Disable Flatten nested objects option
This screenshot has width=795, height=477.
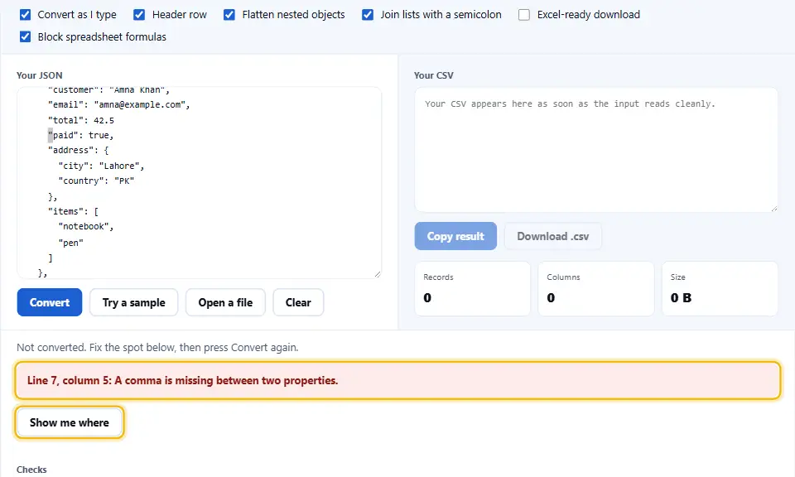229,15
